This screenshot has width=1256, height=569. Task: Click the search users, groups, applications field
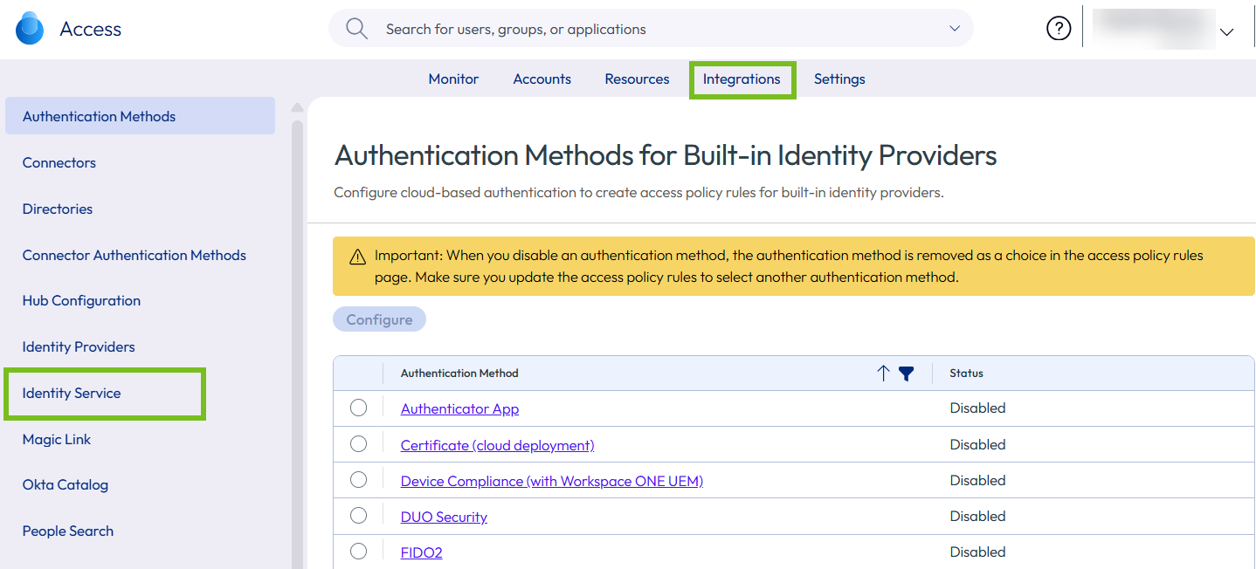tap(651, 29)
